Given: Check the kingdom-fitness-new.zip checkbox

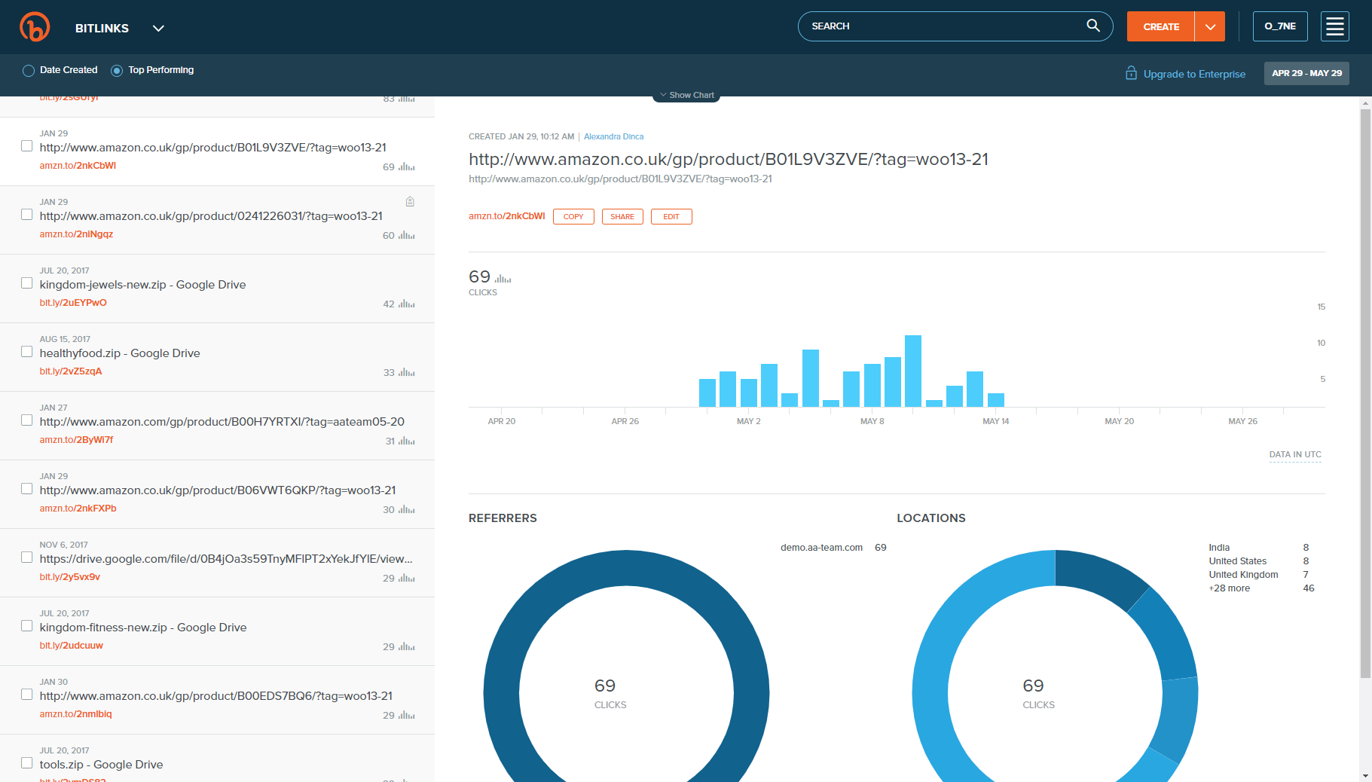Looking at the screenshot, I should click(26, 625).
